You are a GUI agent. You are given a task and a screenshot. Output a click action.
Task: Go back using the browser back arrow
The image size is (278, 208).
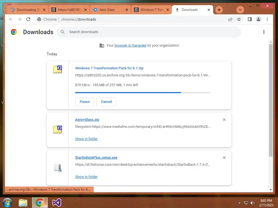pyautogui.click(x=11, y=19)
